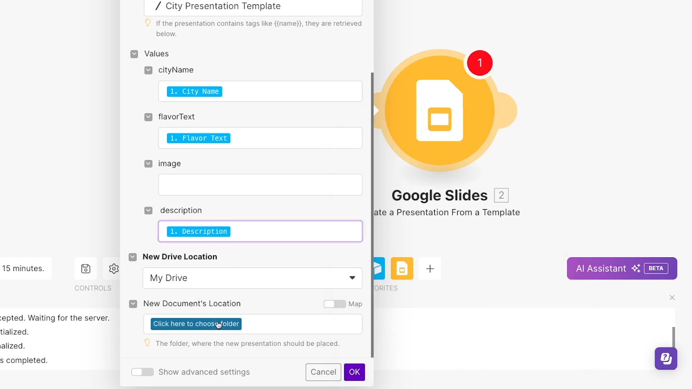The image size is (692, 389).
Task: Select the City Name mapped tag
Action: tap(195, 92)
